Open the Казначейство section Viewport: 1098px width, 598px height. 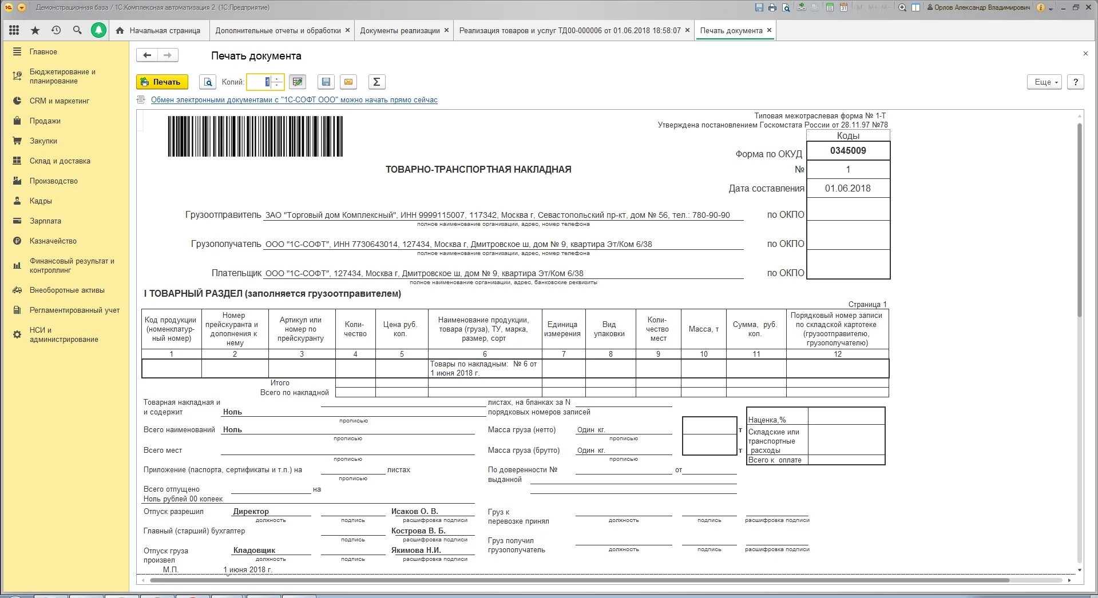click(66, 241)
